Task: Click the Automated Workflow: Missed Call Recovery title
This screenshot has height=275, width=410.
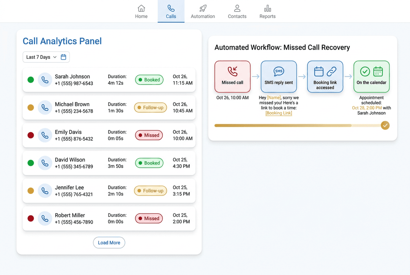Action: tap(282, 47)
